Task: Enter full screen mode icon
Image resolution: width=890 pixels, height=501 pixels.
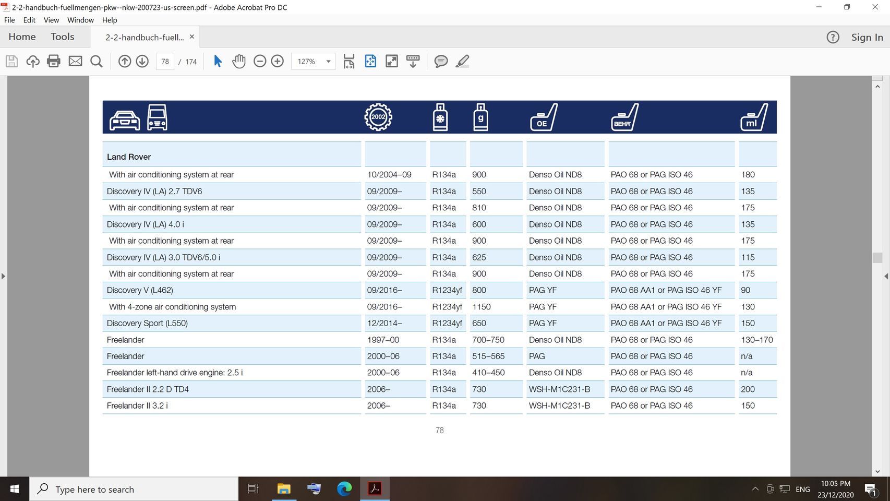Action: [392, 61]
